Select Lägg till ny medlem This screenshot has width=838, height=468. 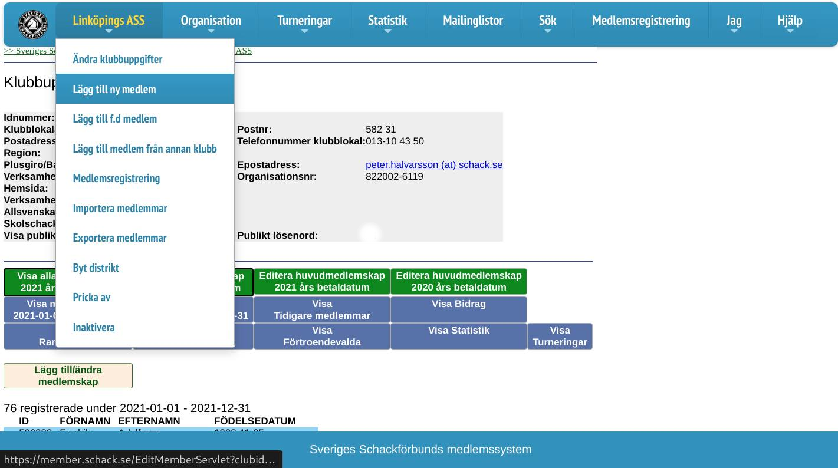pos(145,89)
